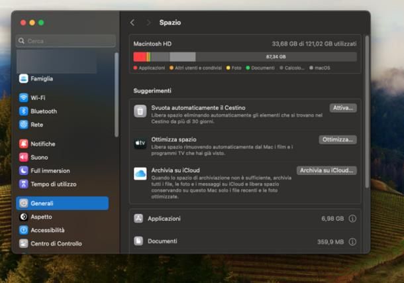The height and width of the screenshot is (283, 404).
Task: Click the red Applicazioni segment in storage bar
Action: tap(139, 57)
